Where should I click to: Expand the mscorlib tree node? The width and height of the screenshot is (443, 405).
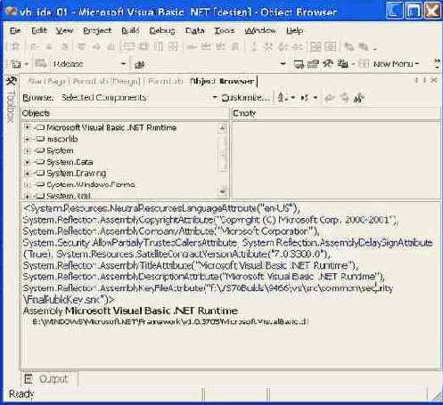(28, 139)
